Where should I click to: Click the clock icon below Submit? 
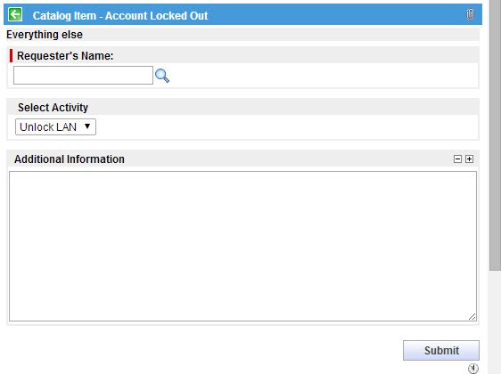pyautogui.click(x=473, y=369)
